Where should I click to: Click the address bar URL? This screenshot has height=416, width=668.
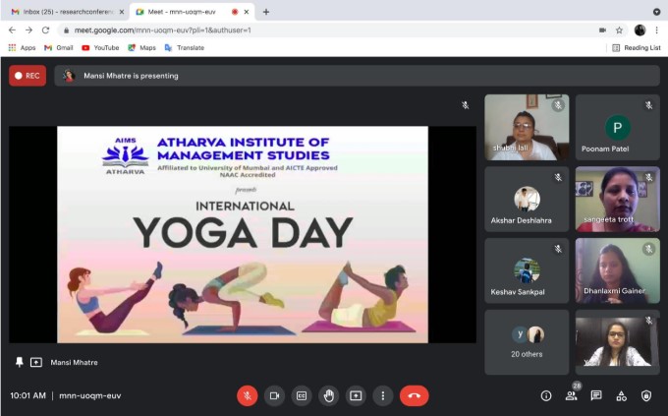click(163, 30)
